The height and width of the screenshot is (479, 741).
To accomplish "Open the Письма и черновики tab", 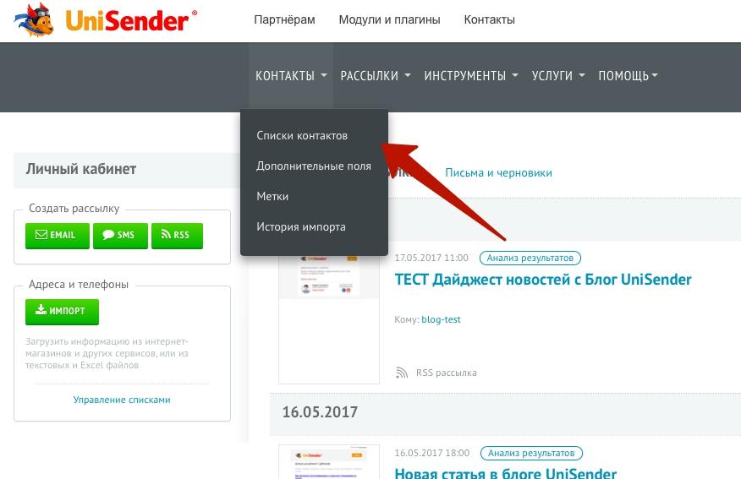I will (x=498, y=172).
